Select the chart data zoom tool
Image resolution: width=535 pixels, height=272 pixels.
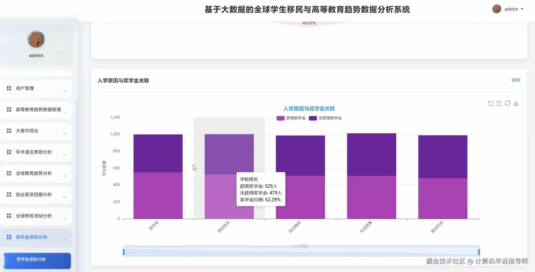coord(491,103)
